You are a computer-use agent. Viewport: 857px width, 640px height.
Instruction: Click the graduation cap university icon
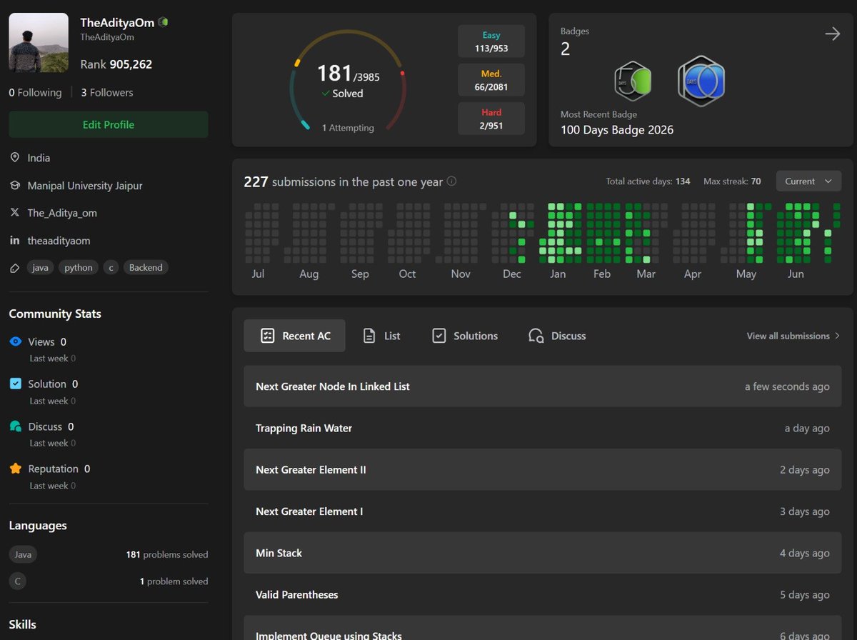tap(15, 186)
